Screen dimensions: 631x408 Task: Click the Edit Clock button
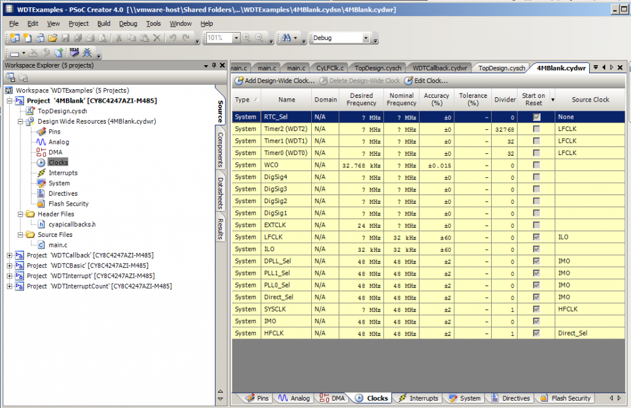(x=426, y=81)
